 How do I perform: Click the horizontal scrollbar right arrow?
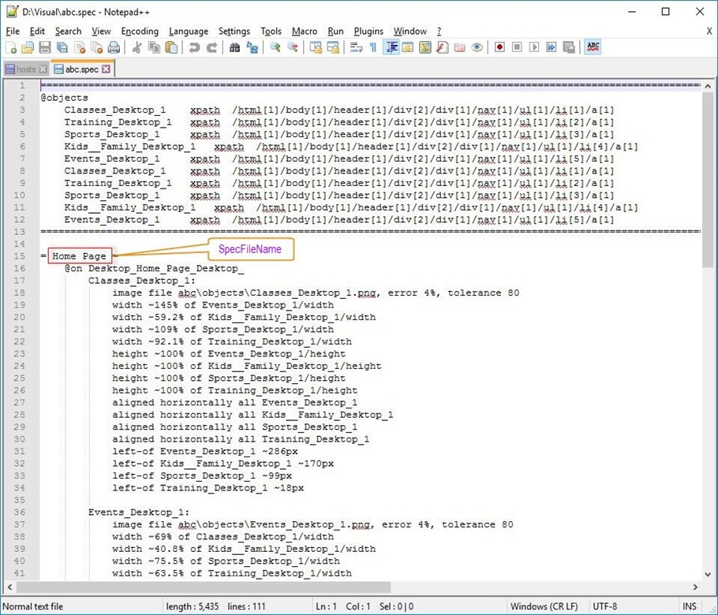(696, 587)
